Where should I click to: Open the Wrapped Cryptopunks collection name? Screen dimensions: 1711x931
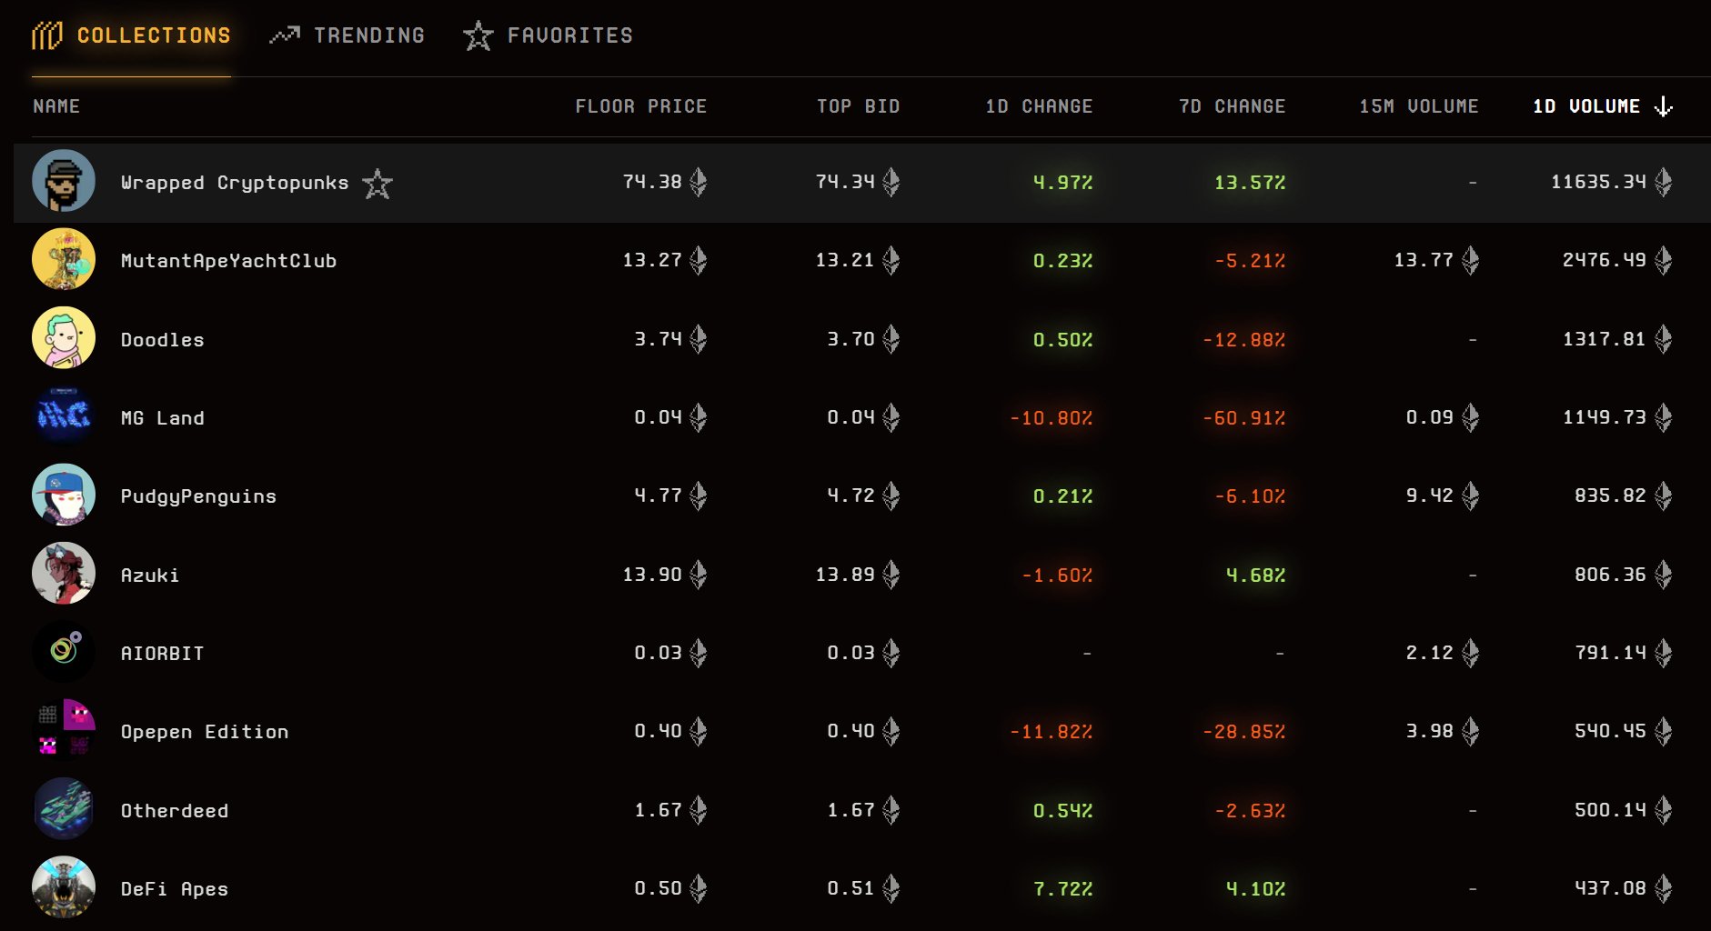click(x=235, y=183)
